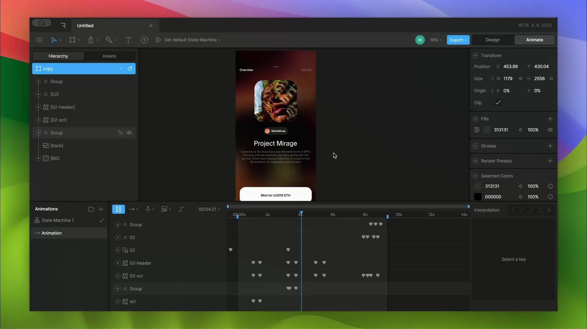Switch to the Design tab
This screenshot has width=587, height=329.
coord(492,40)
